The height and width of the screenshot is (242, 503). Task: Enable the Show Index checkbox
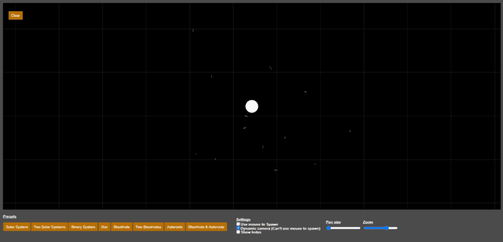pos(238,232)
